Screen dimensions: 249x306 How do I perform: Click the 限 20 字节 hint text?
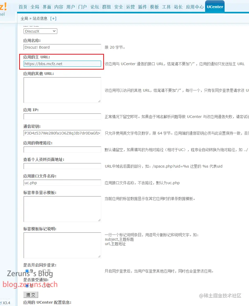[115, 47]
